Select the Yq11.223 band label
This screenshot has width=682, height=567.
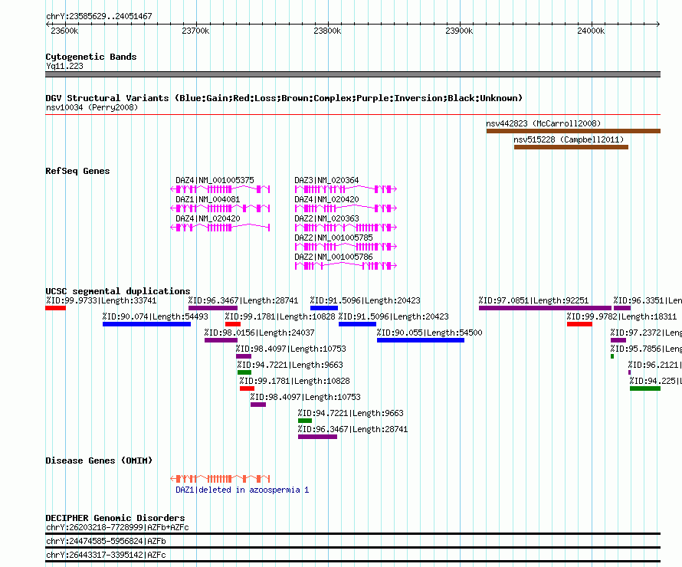pos(64,66)
